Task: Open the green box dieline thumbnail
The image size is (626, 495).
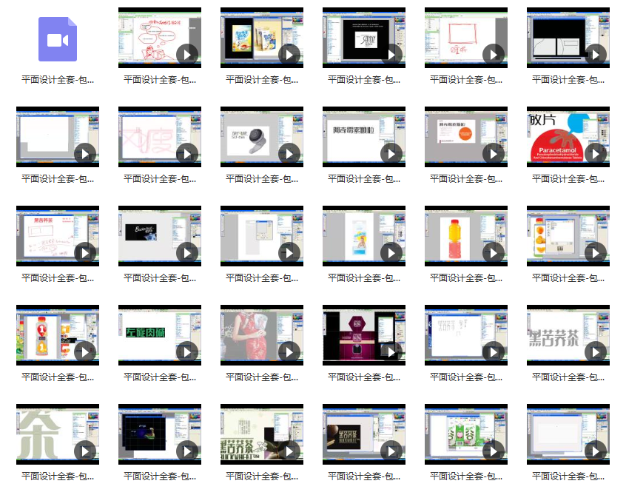Action: point(465,434)
